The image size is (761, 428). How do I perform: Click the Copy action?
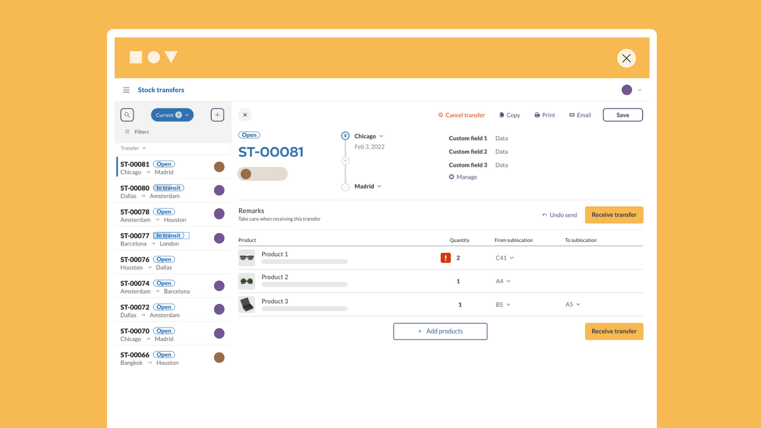tap(510, 115)
